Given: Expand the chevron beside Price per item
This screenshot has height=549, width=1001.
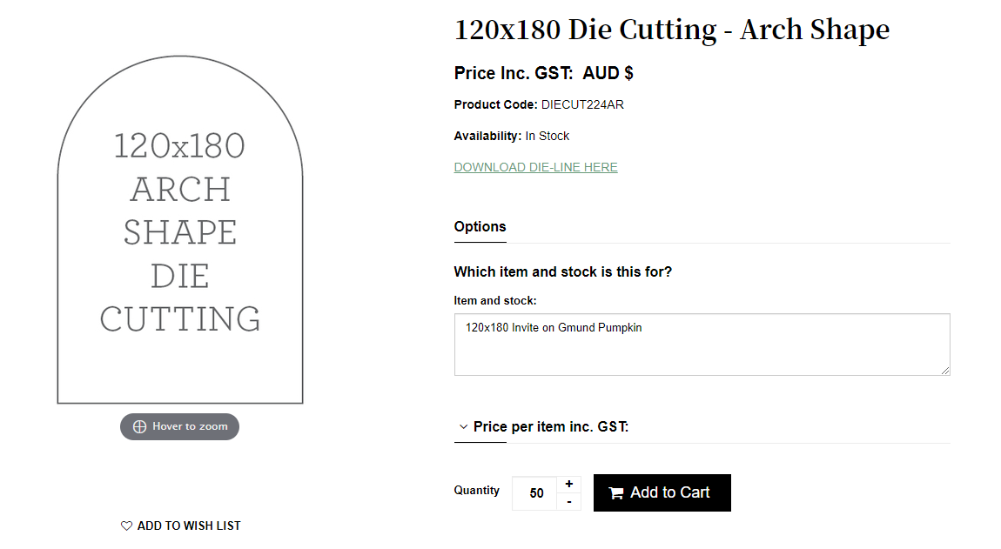Looking at the screenshot, I should [463, 427].
